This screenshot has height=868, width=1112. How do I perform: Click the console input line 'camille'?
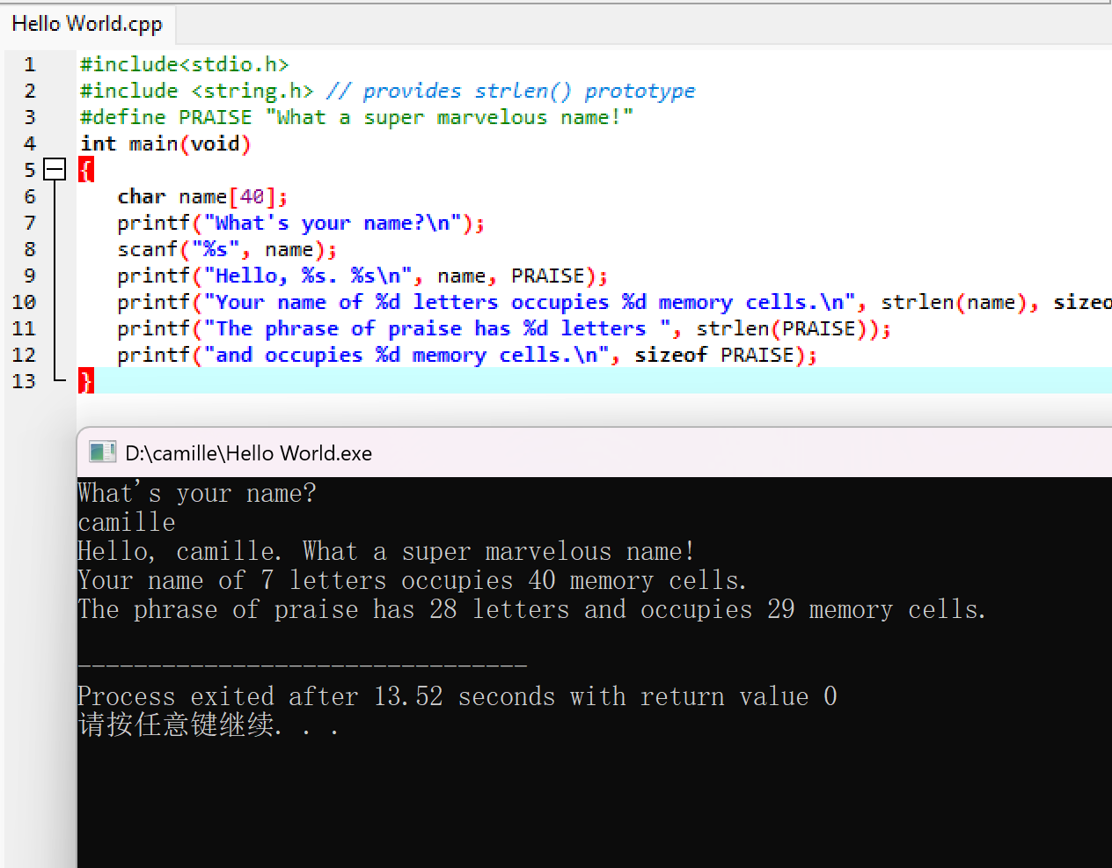[127, 522]
